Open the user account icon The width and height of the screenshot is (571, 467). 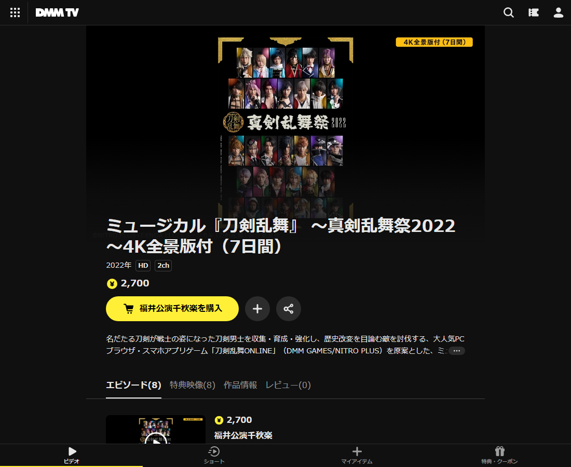pos(558,13)
